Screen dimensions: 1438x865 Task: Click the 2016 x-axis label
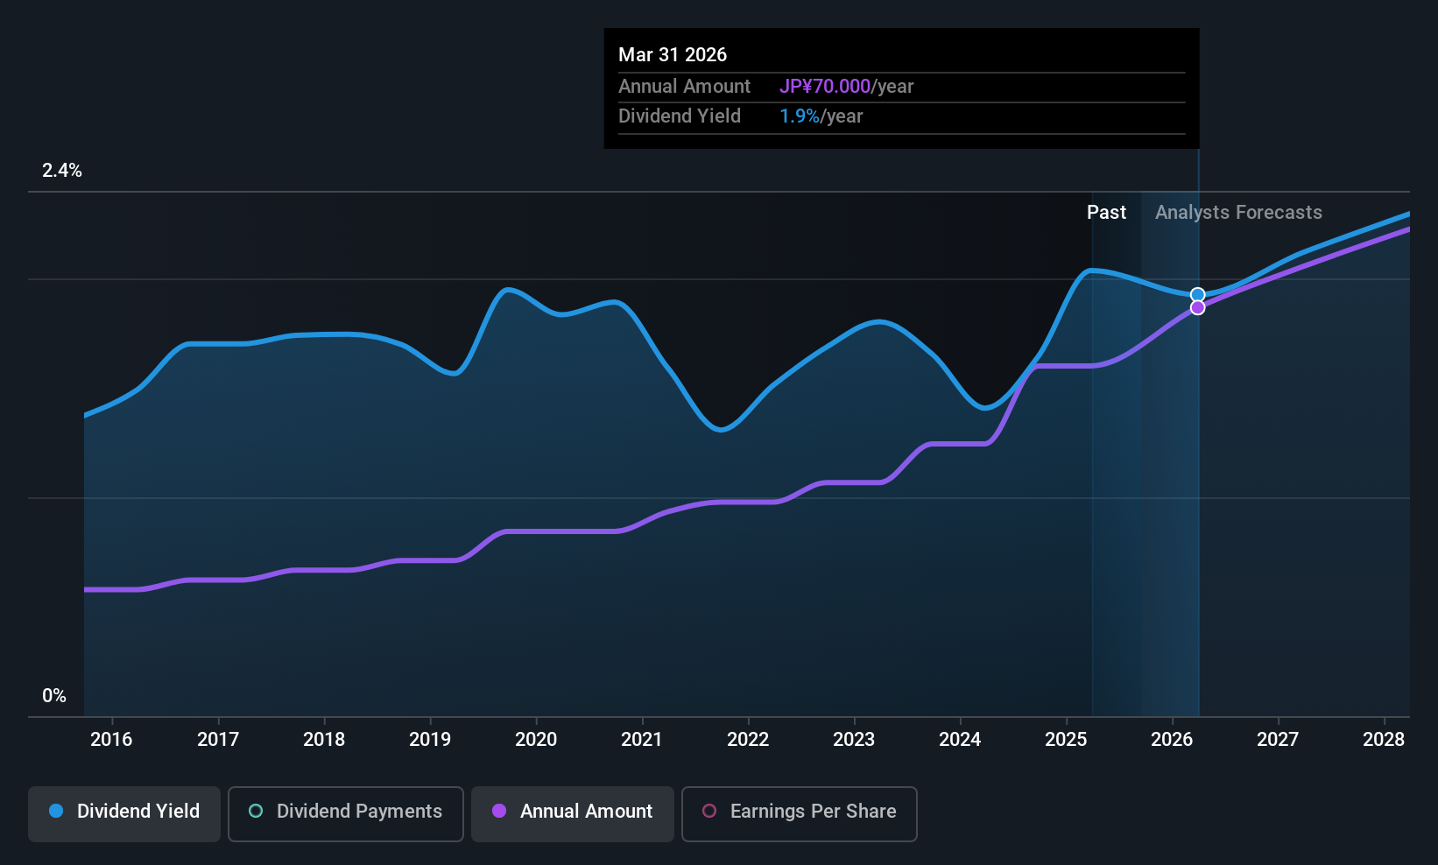pos(111,740)
